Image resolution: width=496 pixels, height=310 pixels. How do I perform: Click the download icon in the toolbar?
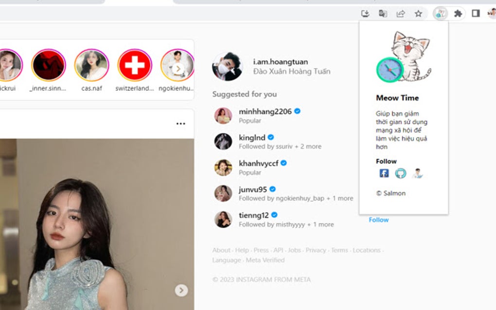[365, 13]
